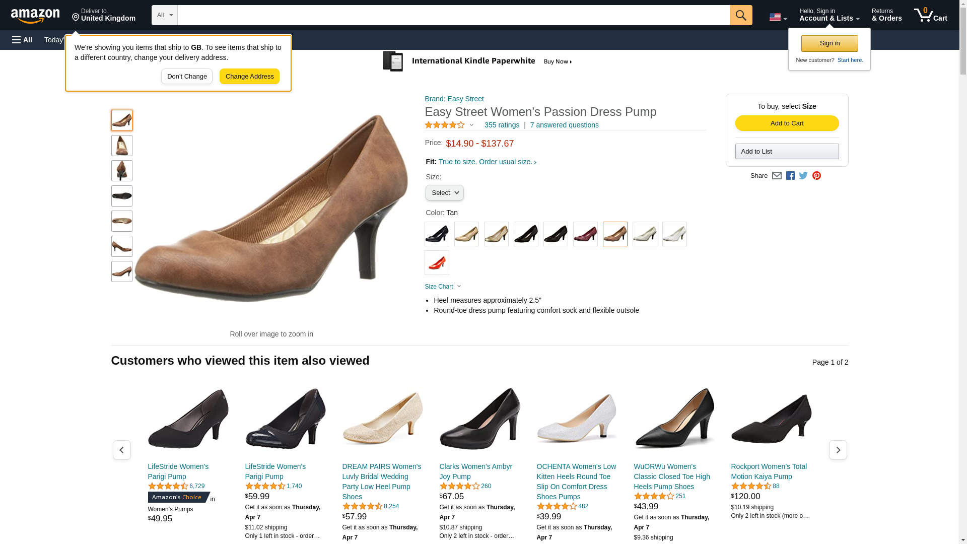This screenshot has height=544, width=967.
Task: Click the search magnifier button
Action: click(740, 15)
